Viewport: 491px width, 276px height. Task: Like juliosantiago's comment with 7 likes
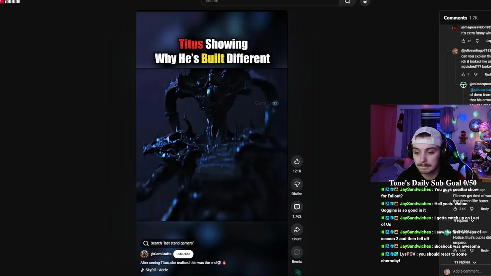[463, 74]
